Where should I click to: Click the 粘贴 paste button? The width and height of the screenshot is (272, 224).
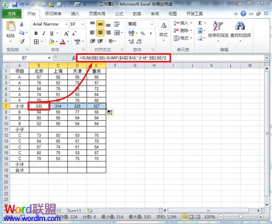(11, 32)
